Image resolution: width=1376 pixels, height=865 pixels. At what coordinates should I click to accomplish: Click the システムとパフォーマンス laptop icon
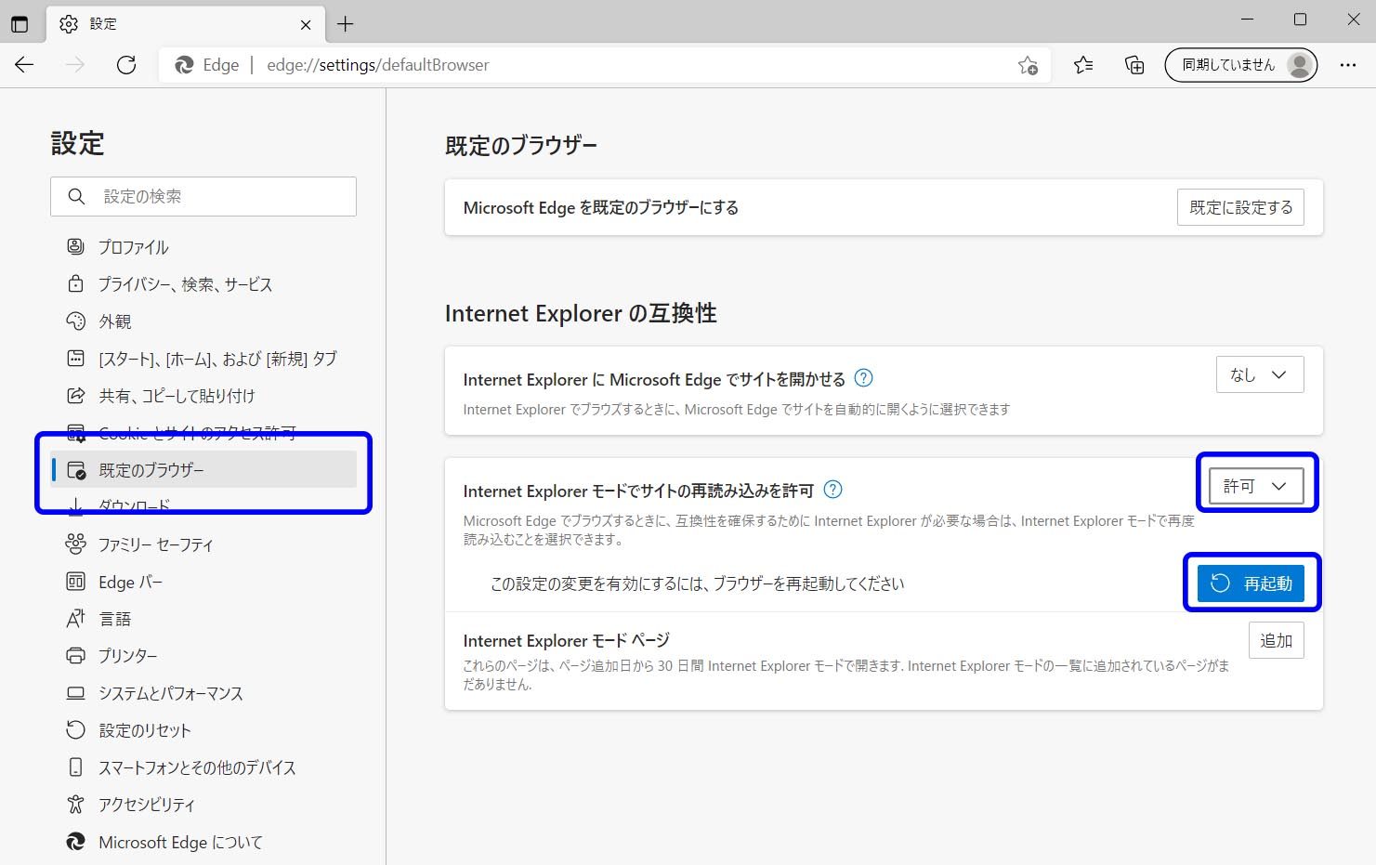75,693
